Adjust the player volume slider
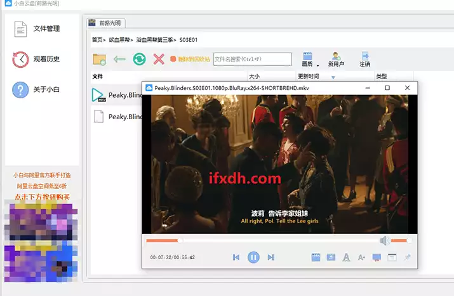Image resolution: width=454 pixels, height=296 pixels. [x=401, y=240]
